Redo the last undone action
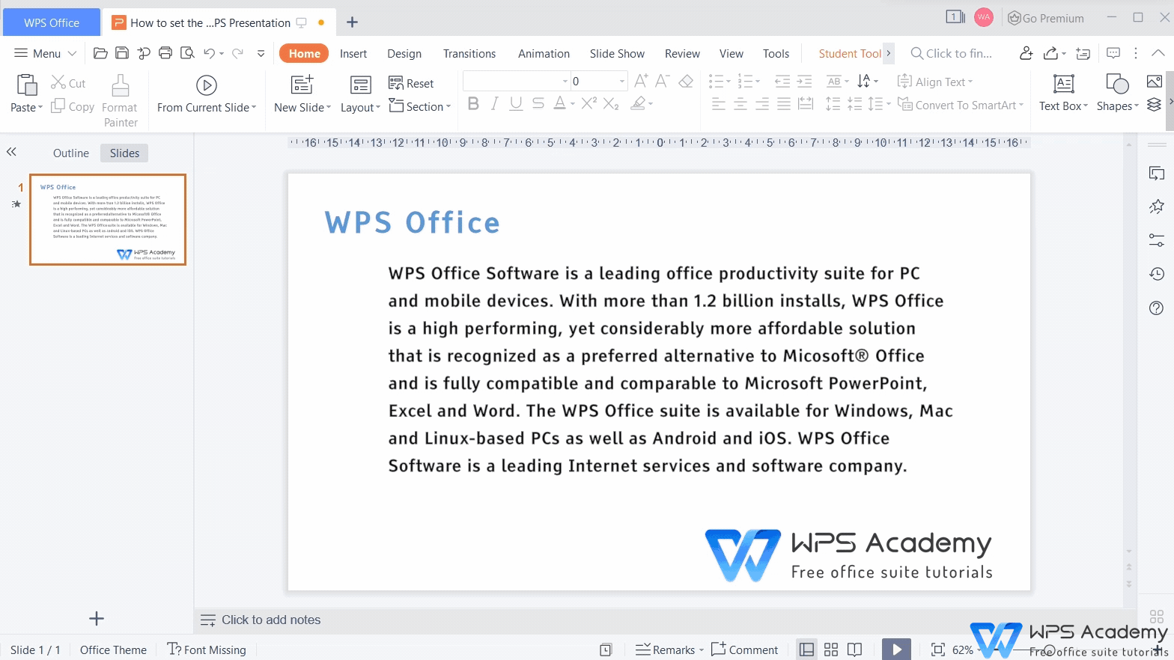 (x=238, y=53)
